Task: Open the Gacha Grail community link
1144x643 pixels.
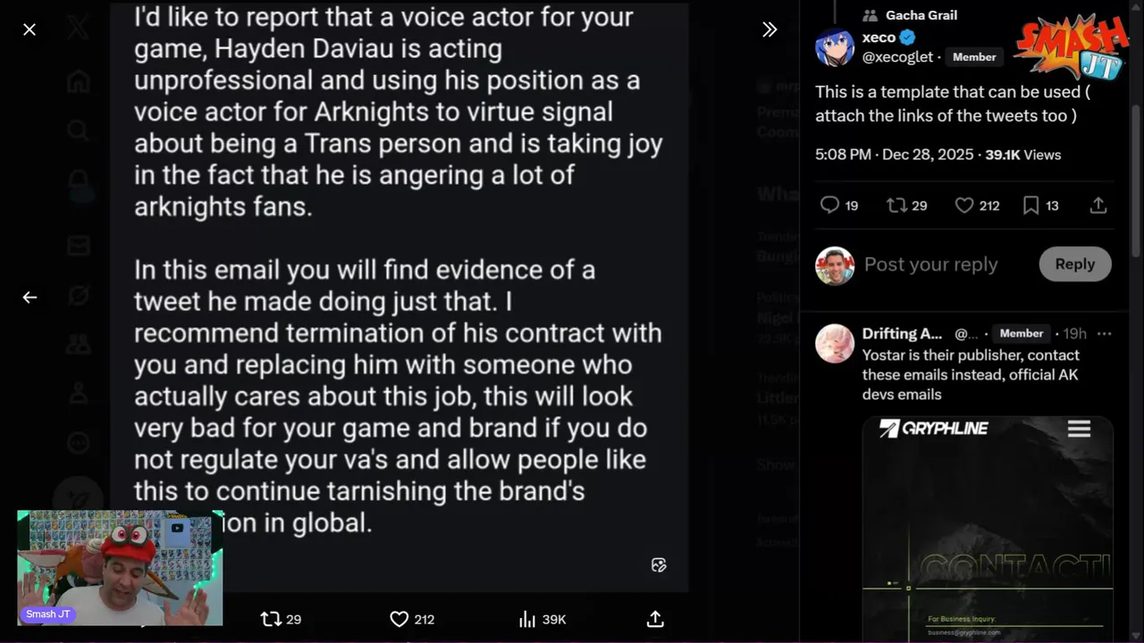Action: pos(921,15)
